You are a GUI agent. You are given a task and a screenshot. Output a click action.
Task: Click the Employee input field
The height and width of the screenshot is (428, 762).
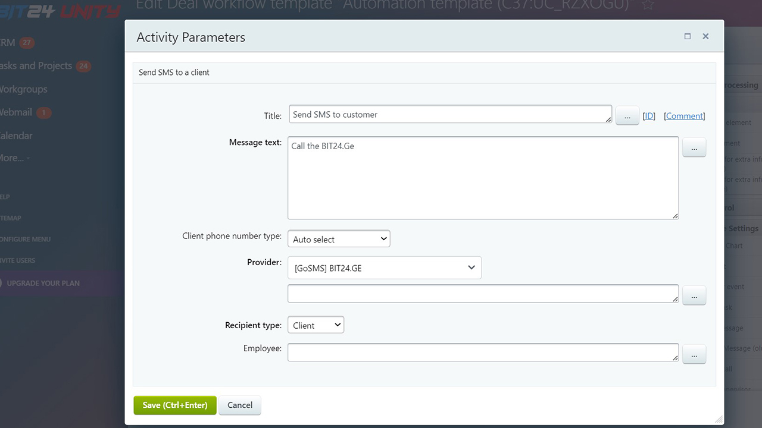coord(482,352)
